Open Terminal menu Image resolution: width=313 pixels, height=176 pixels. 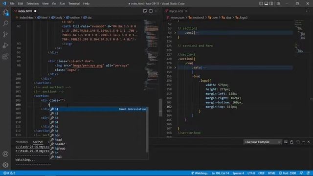click(74, 3)
